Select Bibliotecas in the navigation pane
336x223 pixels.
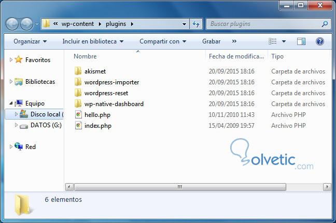tap(40, 82)
